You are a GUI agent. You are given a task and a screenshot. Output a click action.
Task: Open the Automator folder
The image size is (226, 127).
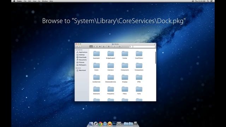pos(96,54)
